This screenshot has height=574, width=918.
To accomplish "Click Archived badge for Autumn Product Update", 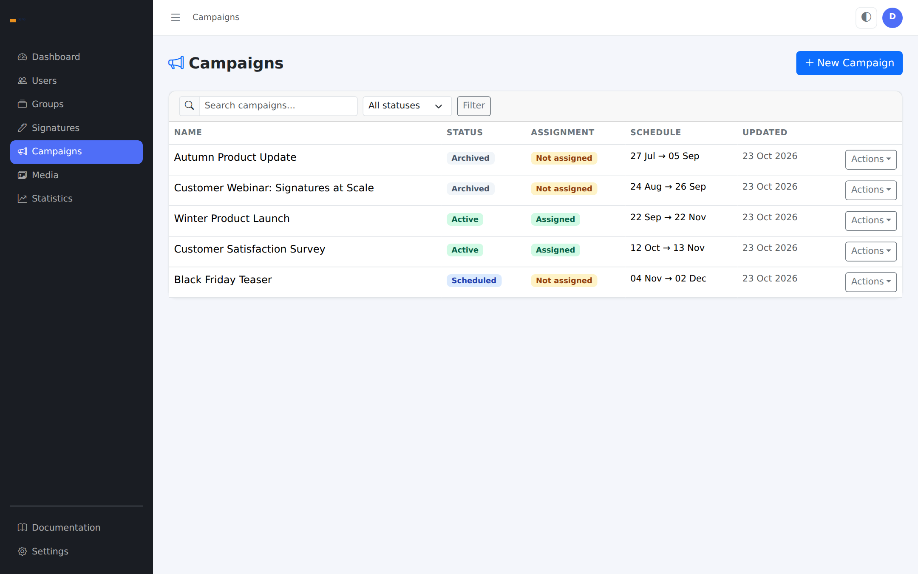I will 470,158.
